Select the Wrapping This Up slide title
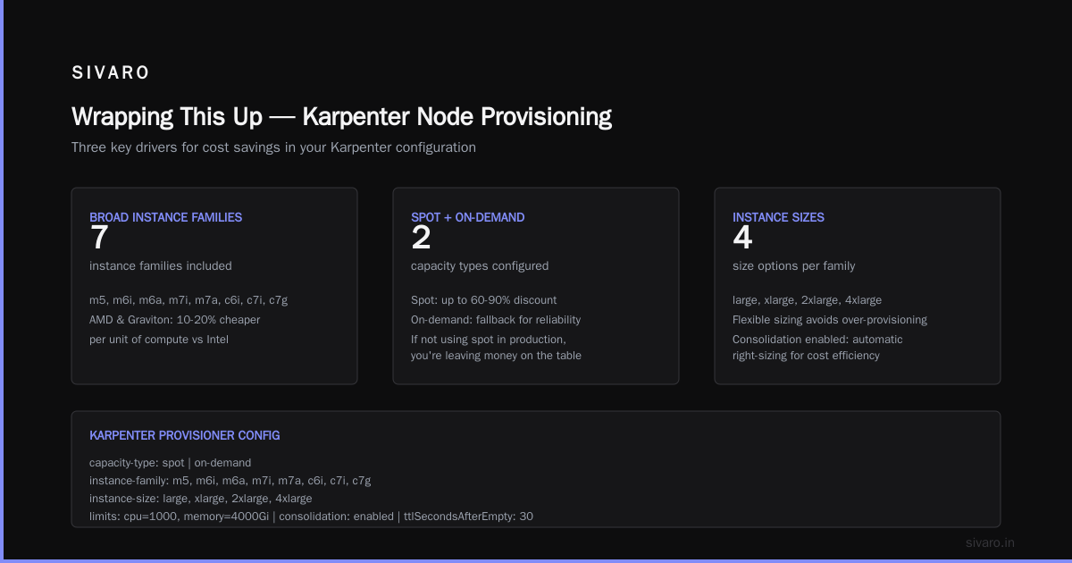Screen dimensions: 1072x563 (x=341, y=117)
